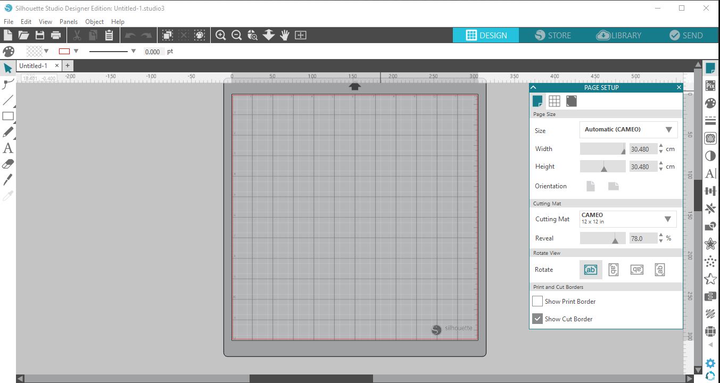Image resolution: width=720 pixels, height=383 pixels.
Task: Open the Object menu
Action: coord(95,22)
